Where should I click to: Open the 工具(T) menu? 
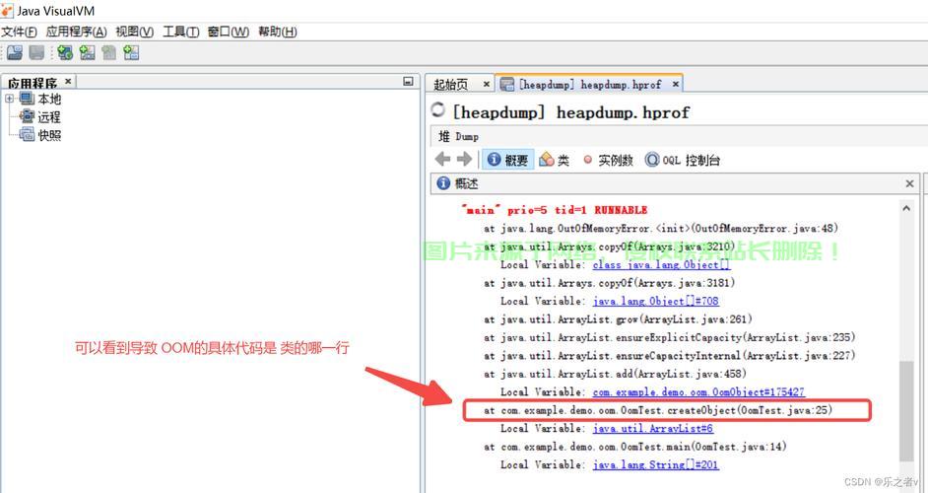180,32
